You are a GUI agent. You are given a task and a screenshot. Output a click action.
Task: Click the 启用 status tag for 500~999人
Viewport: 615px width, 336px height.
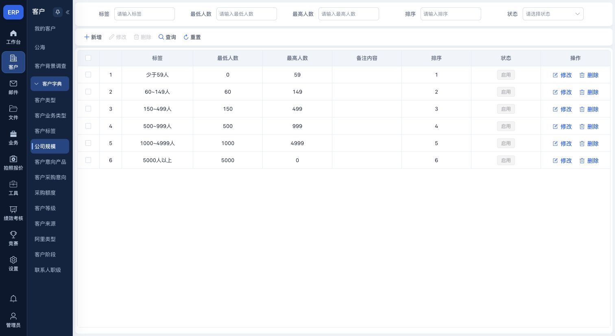(506, 126)
